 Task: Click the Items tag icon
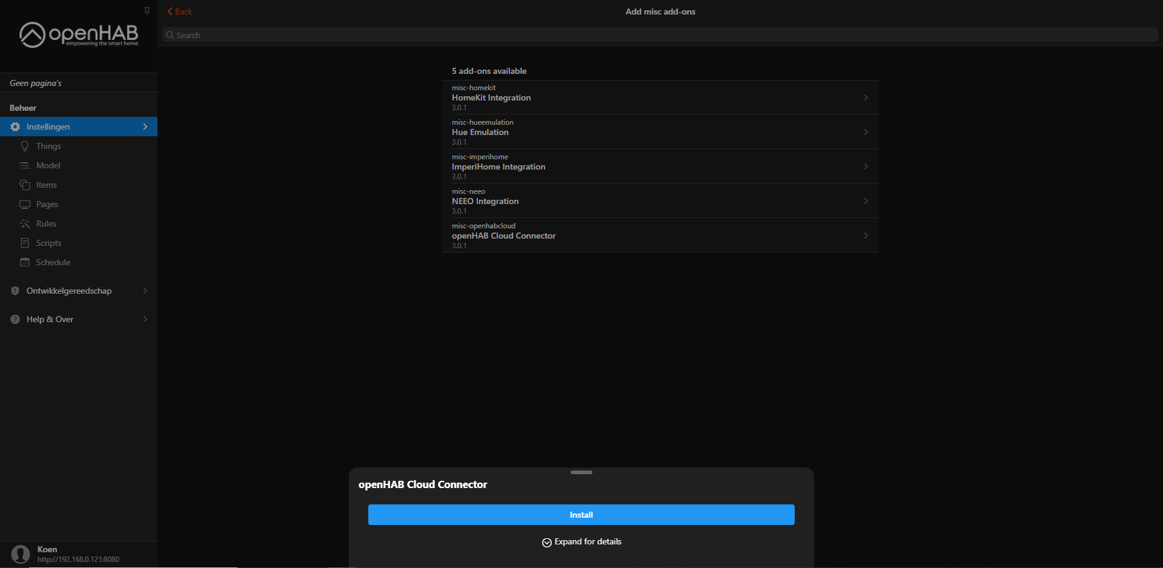coord(25,185)
